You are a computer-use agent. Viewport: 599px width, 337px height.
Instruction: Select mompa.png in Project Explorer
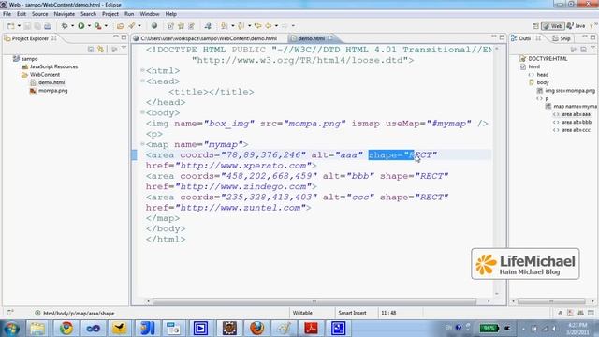(52, 91)
